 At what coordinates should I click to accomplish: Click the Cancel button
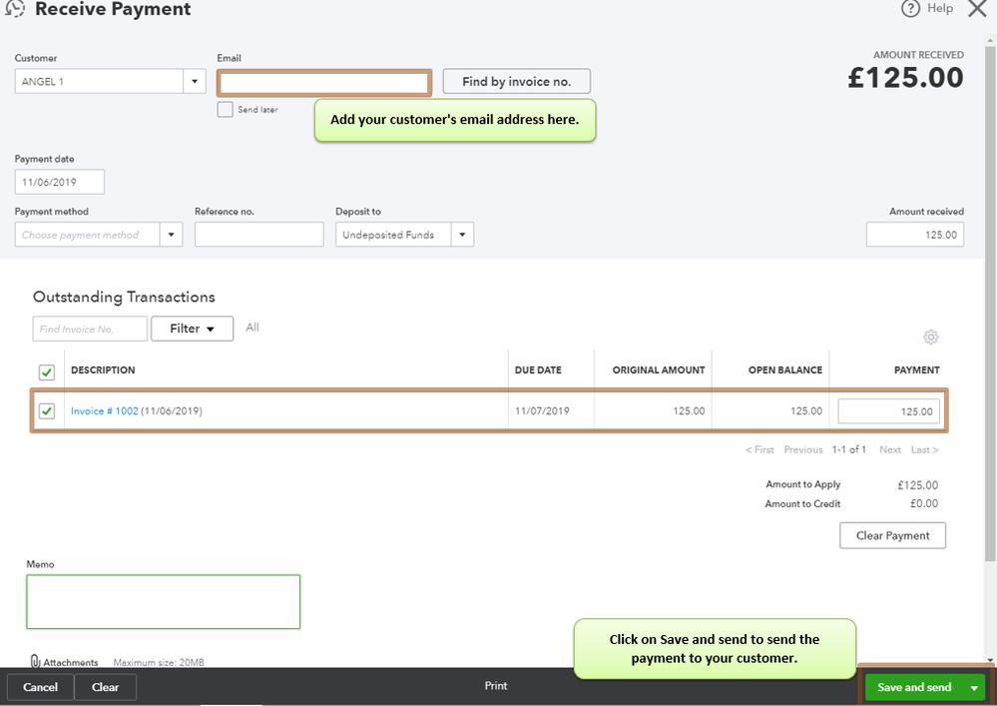coord(39,687)
